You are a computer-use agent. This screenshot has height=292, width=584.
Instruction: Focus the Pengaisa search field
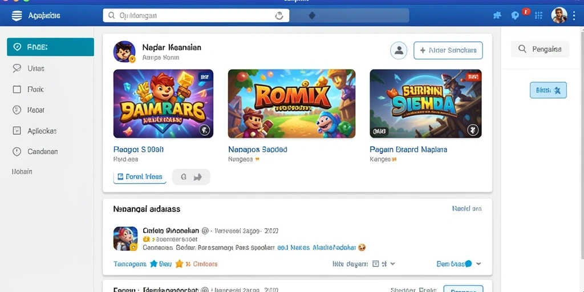tap(540, 49)
